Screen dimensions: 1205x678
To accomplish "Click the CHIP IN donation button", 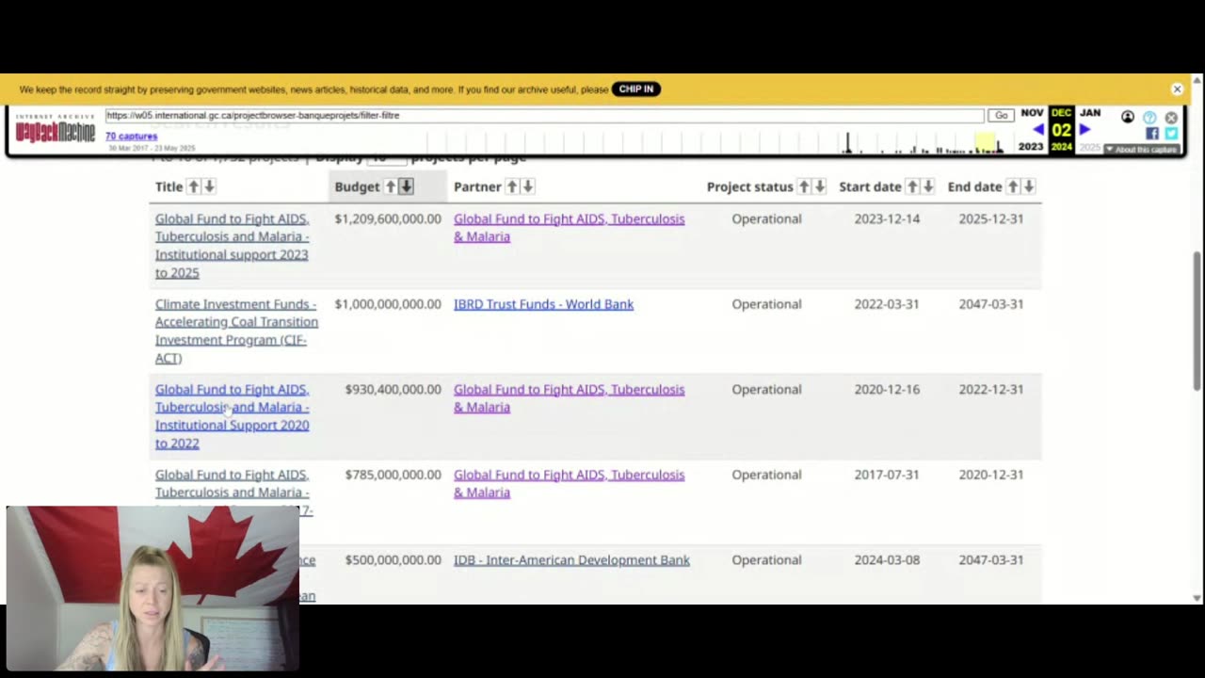I will click(x=636, y=89).
